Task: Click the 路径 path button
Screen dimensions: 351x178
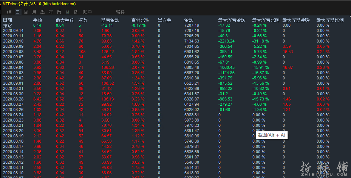Action: (120, 12)
